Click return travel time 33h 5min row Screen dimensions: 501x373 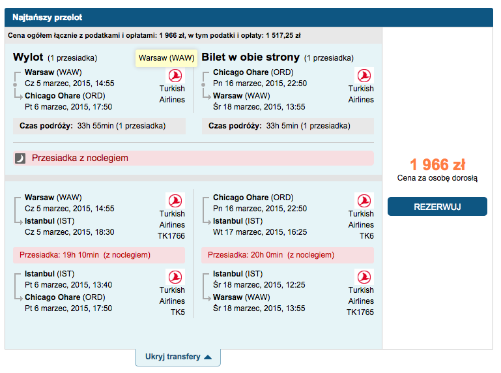(287, 126)
